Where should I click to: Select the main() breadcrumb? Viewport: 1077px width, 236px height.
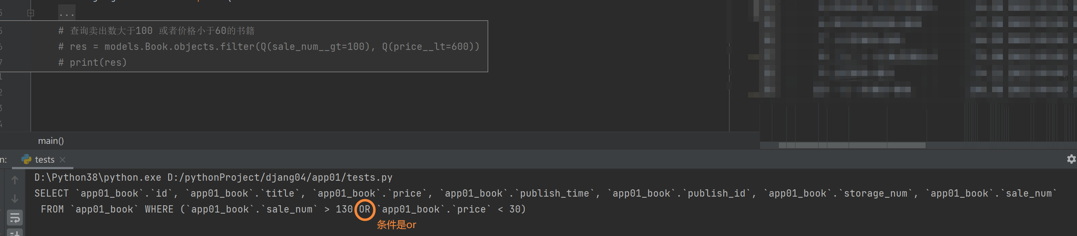(51, 141)
